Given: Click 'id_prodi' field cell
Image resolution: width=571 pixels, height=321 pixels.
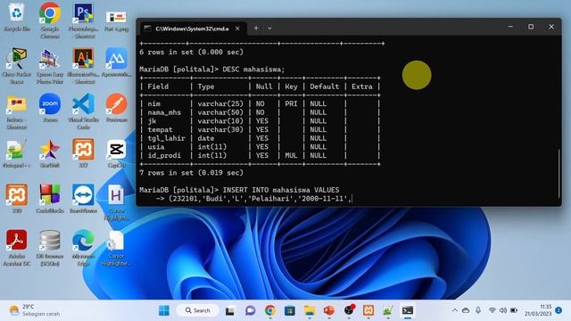Looking at the screenshot, I should point(164,155).
